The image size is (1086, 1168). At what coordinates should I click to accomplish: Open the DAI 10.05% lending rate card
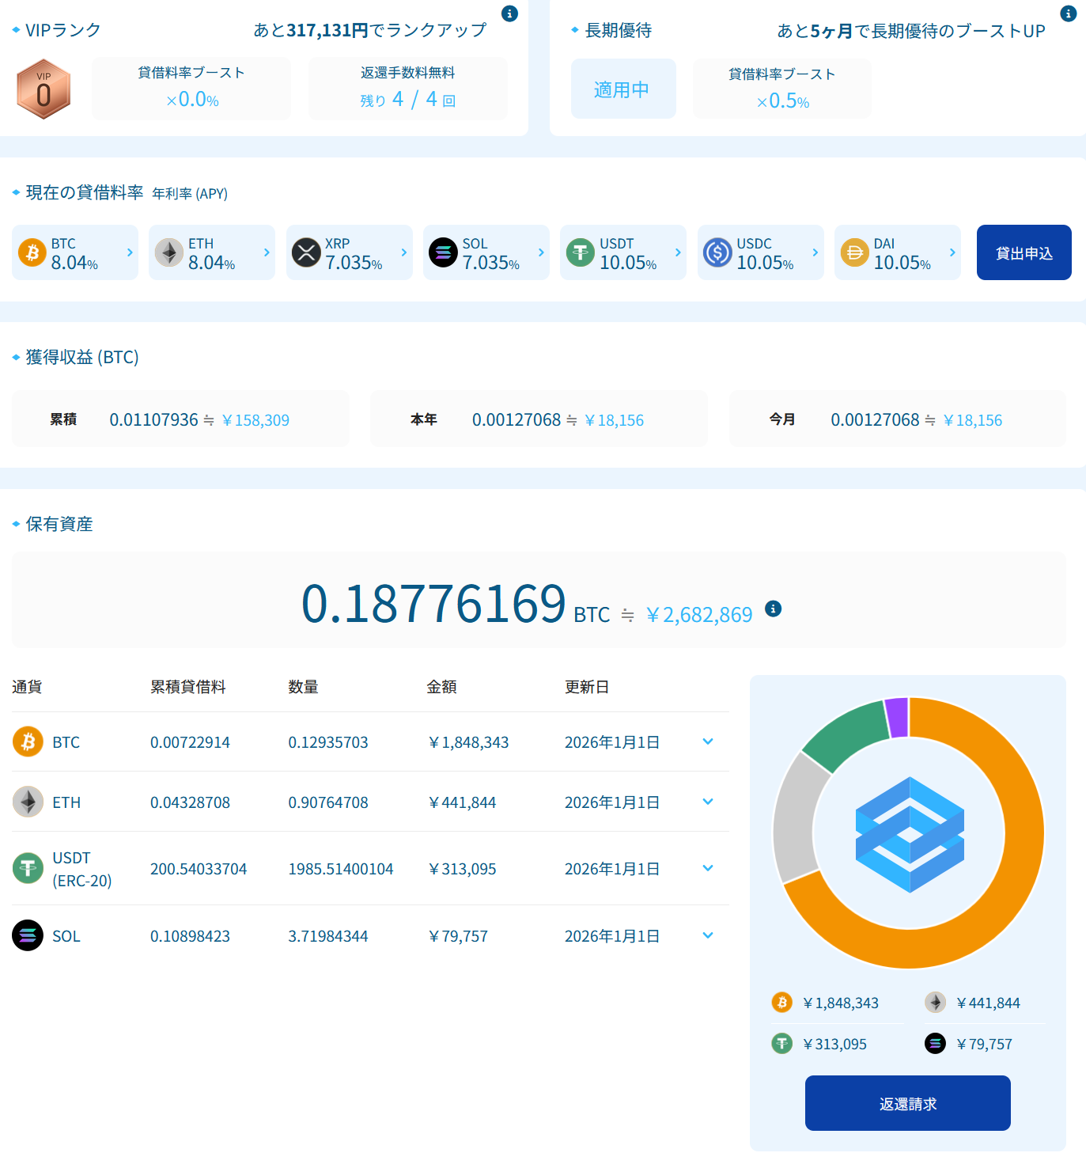coord(897,252)
